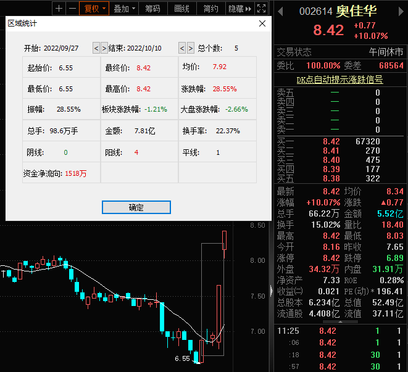Click the tall red candlestick at 8.42

(x=224, y=240)
